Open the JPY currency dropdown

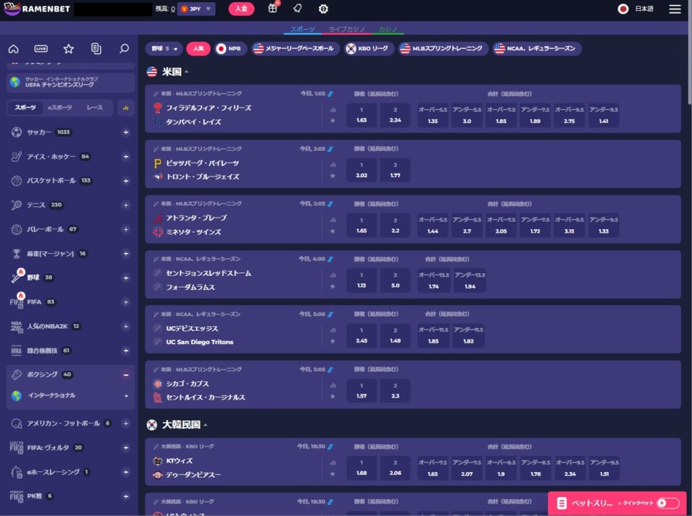[196, 9]
